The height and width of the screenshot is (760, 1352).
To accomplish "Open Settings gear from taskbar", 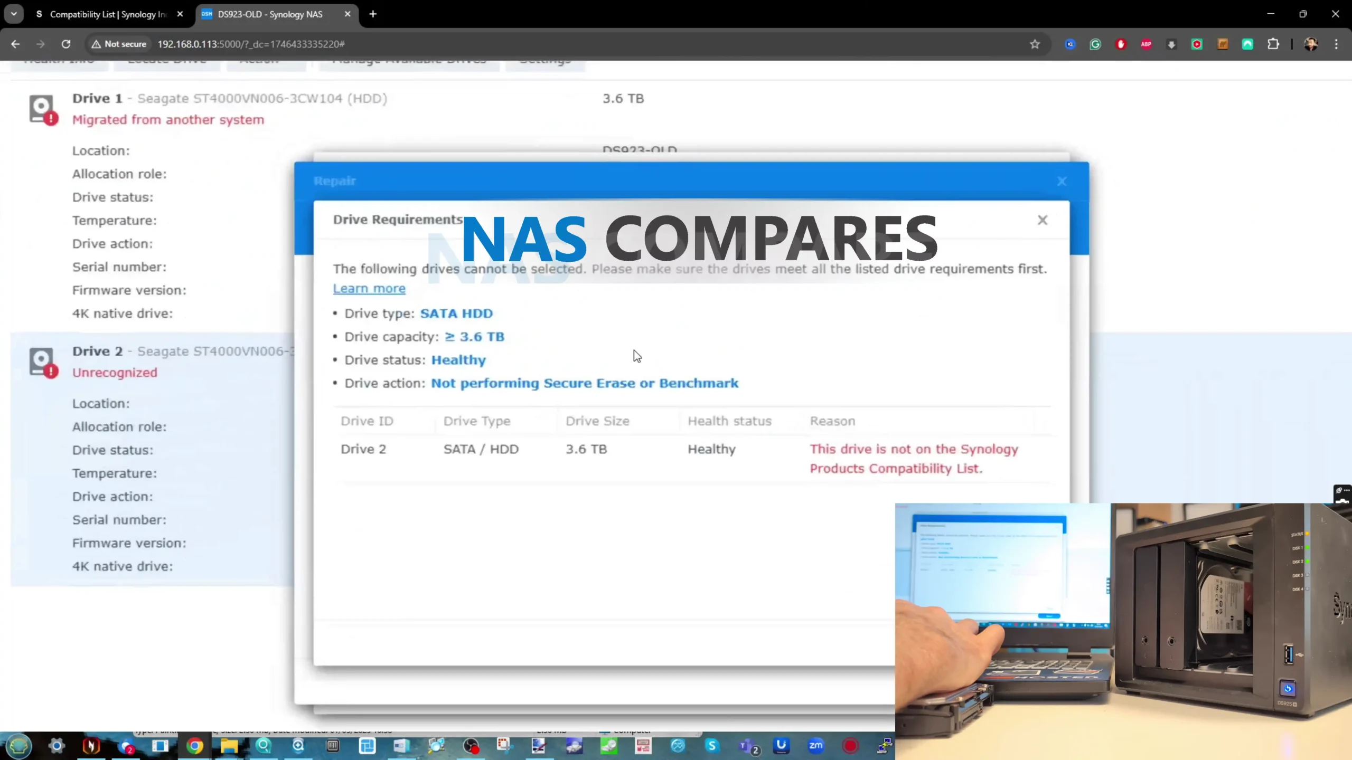I will pos(57,746).
